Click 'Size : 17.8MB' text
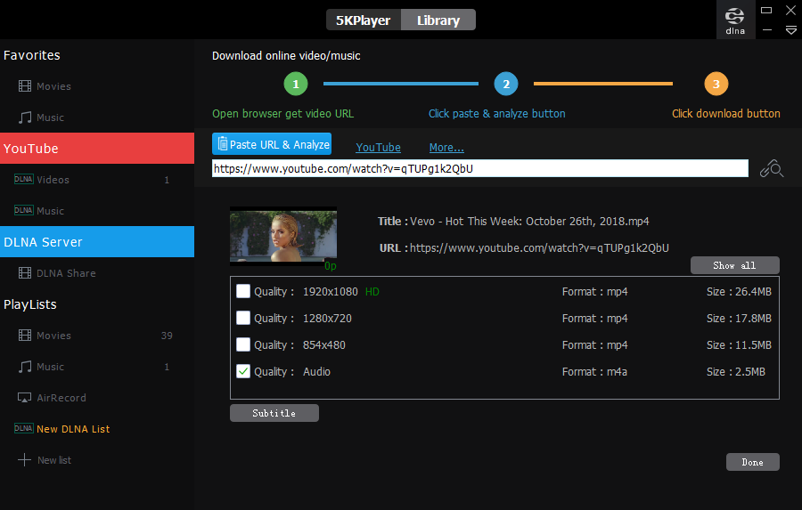Viewport: 802px width, 510px height. (739, 318)
